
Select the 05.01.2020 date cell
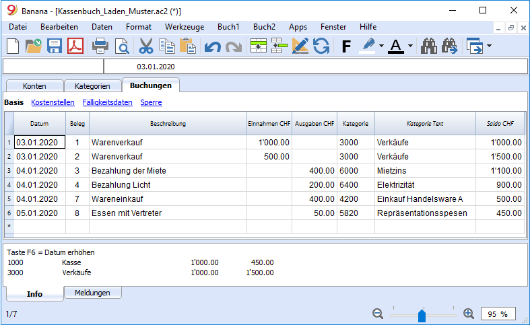tap(40, 213)
